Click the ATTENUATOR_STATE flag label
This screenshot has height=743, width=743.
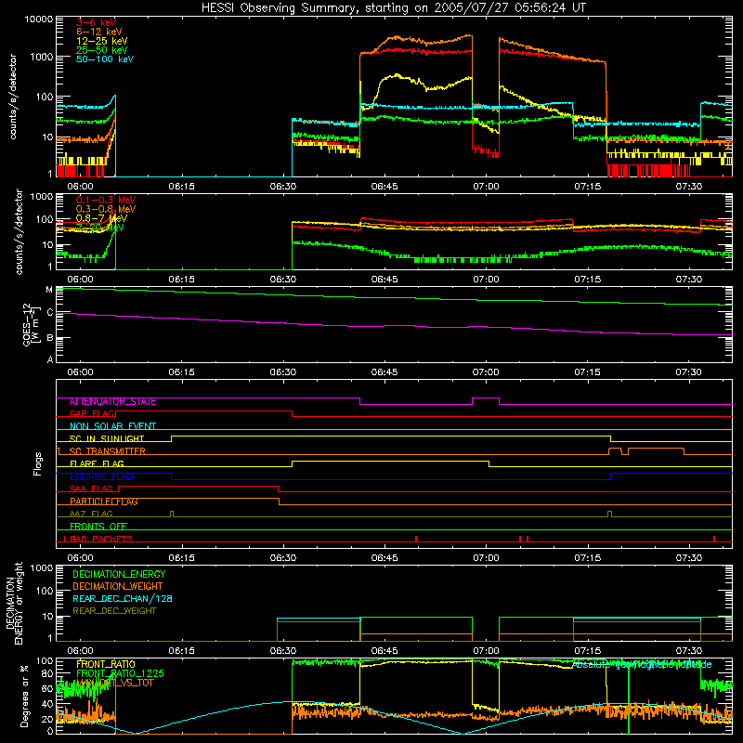tap(112, 402)
